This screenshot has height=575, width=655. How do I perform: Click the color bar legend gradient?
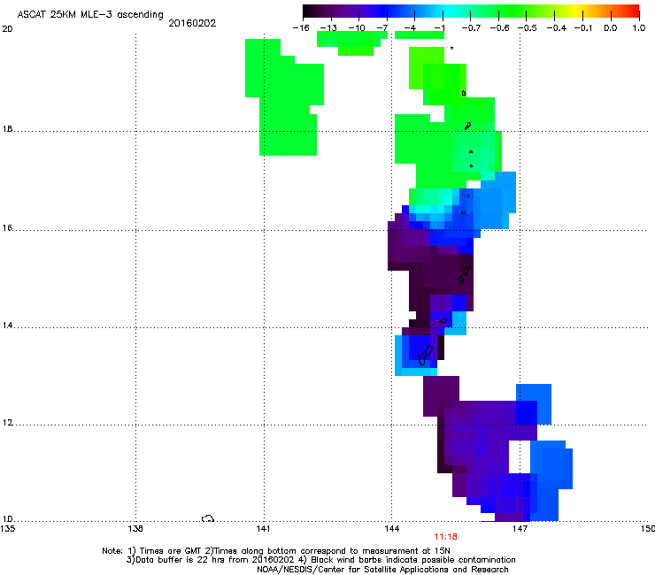[471, 11]
